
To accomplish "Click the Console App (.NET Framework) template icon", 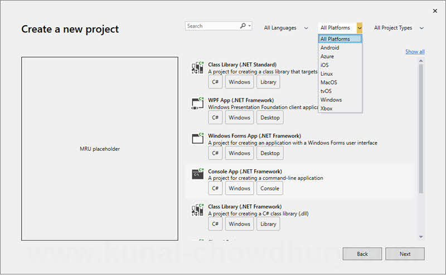I will click(197, 174).
